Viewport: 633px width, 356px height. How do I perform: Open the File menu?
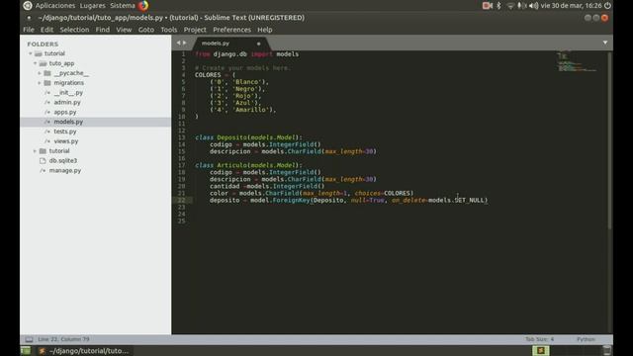[29, 30]
